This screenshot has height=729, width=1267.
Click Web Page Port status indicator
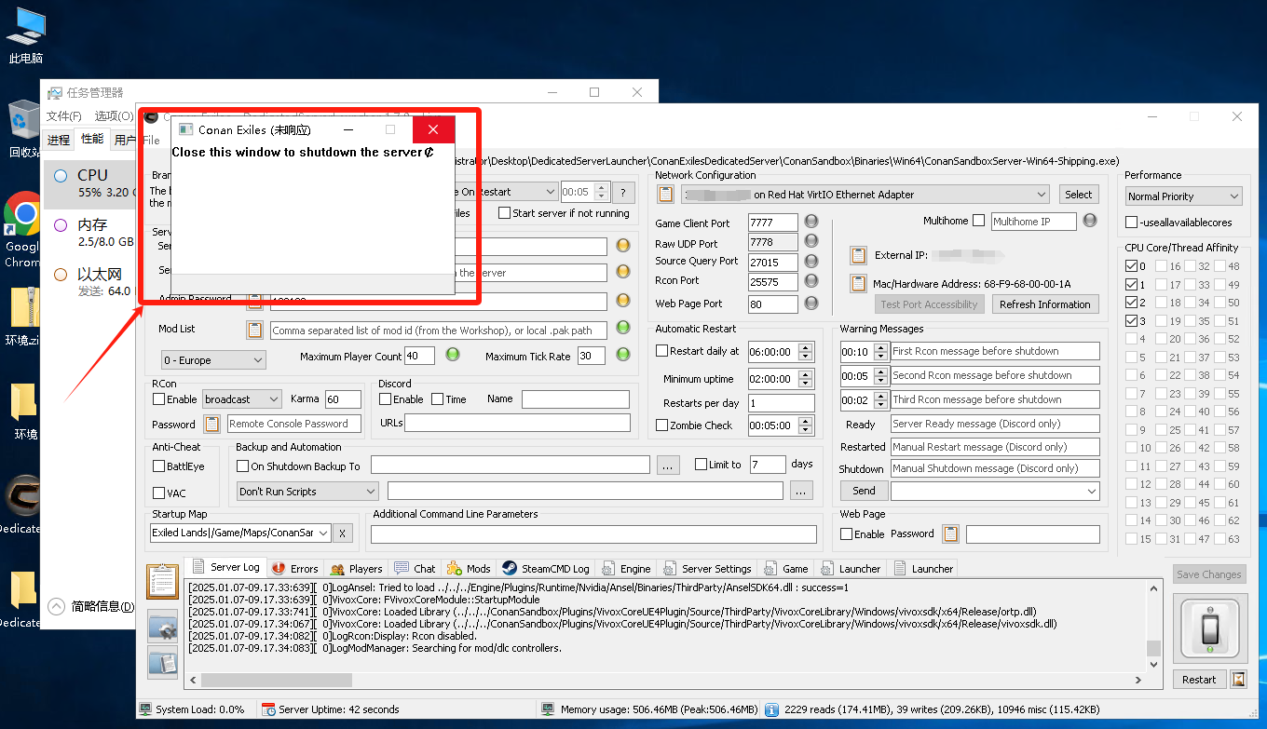point(811,303)
